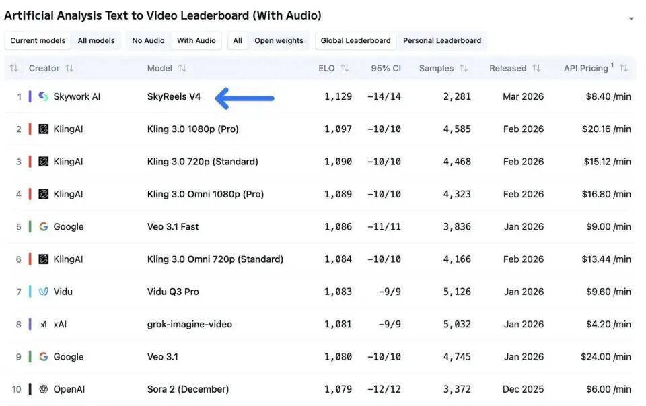Click the purple color bar beside Skywork AI
The width and height of the screenshot is (646, 406).
coord(30,96)
